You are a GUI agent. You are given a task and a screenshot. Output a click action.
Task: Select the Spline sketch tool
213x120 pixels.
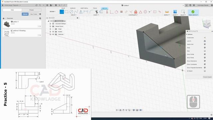[x=76, y=12]
